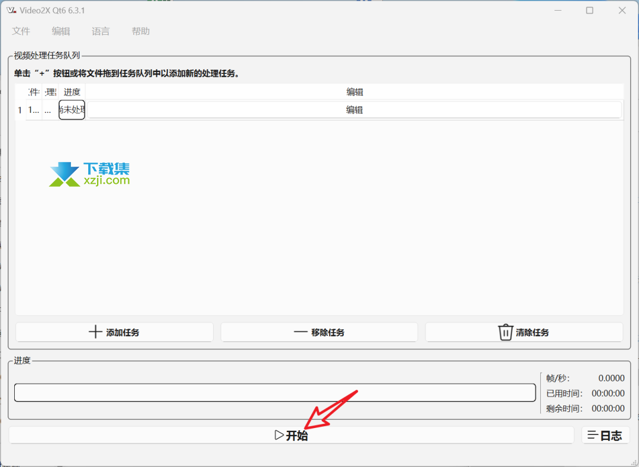Maximize the Video2X window
This screenshot has height=467, width=639.
point(589,11)
